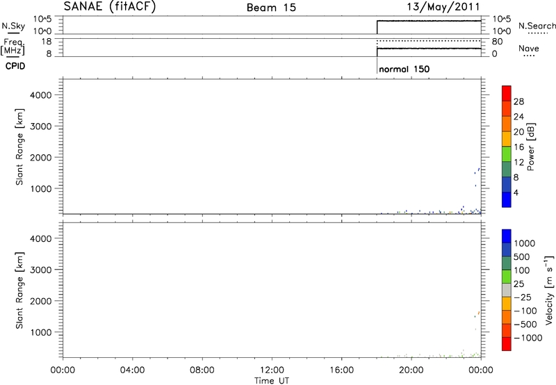Viewport: 556px width, 385px height.
Task: Click the solid frequency trace line
Action: click(429, 48)
